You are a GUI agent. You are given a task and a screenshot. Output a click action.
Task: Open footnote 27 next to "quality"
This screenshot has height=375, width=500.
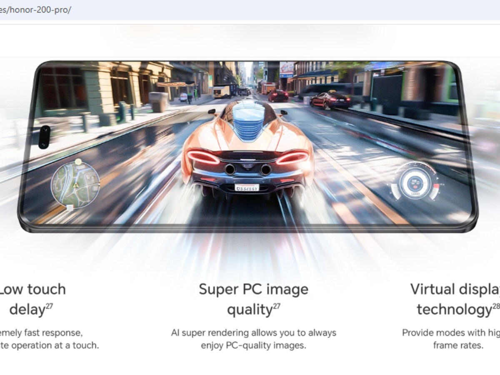point(277,306)
